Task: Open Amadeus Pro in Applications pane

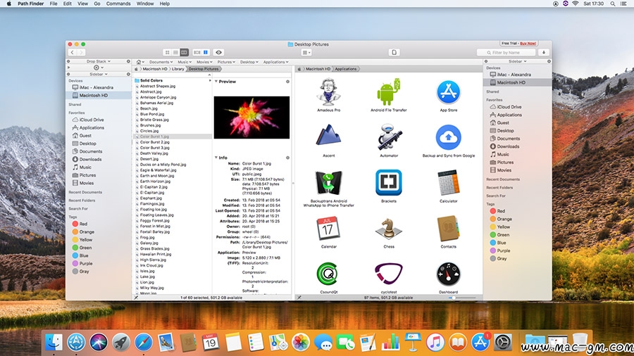Action: pyautogui.click(x=328, y=92)
